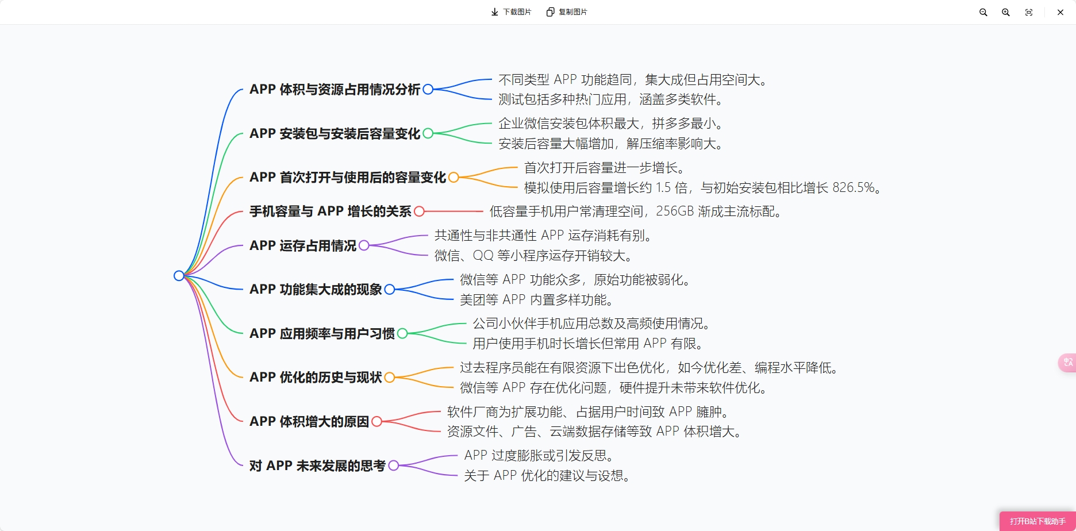Click the zoom out magnifier icon
This screenshot has width=1076, height=531.
pos(983,11)
